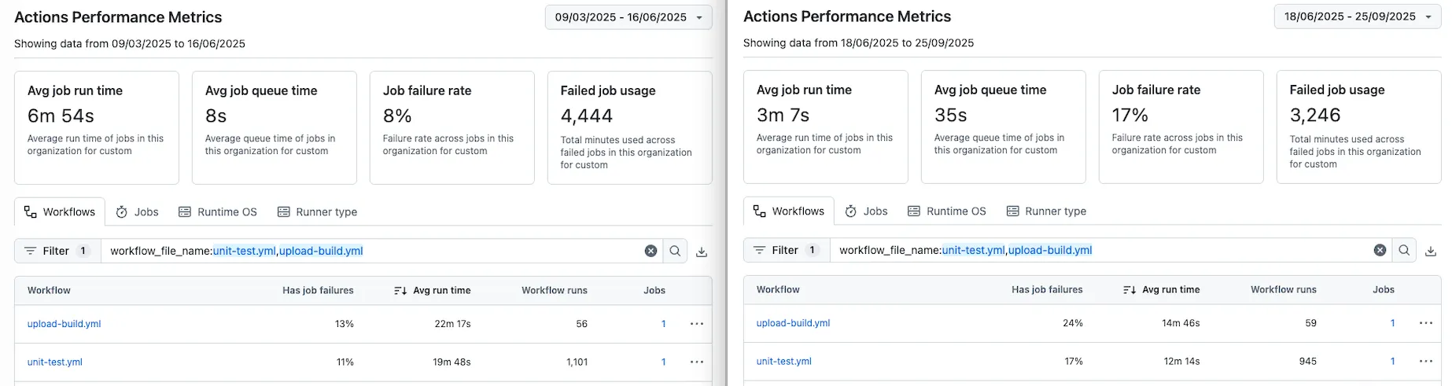Open the Runner type tab in the right panel
1452x386 pixels.
(x=1046, y=211)
